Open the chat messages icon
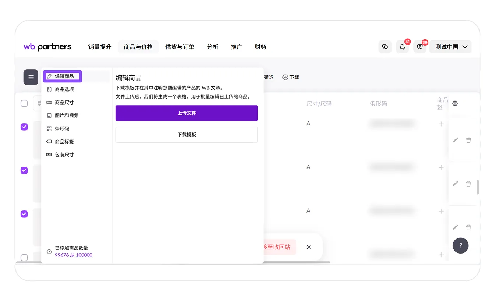 point(385,47)
